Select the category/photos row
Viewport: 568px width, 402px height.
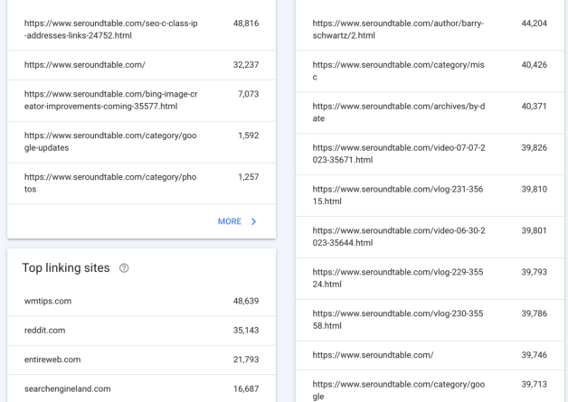click(142, 183)
